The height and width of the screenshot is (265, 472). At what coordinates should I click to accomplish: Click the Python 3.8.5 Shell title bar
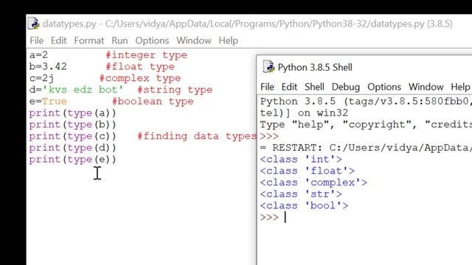(x=315, y=67)
